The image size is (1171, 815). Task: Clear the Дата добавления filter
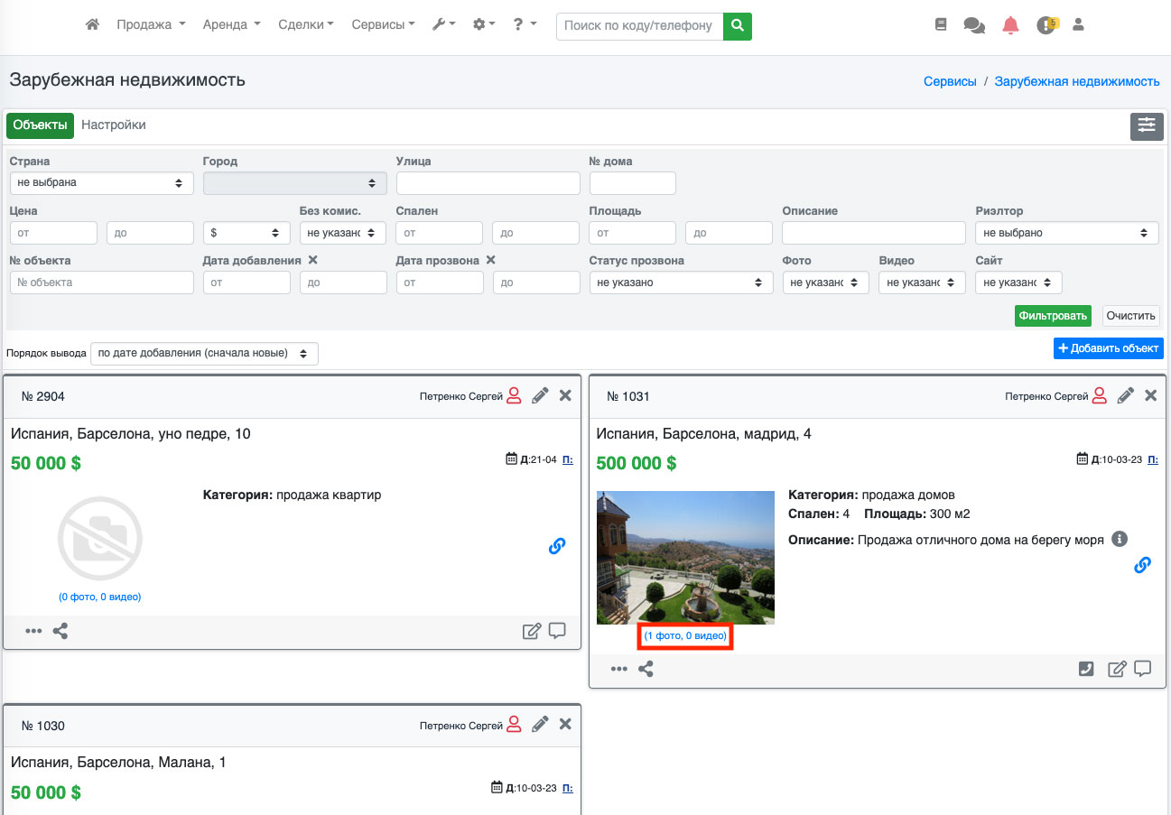point(313,260)
